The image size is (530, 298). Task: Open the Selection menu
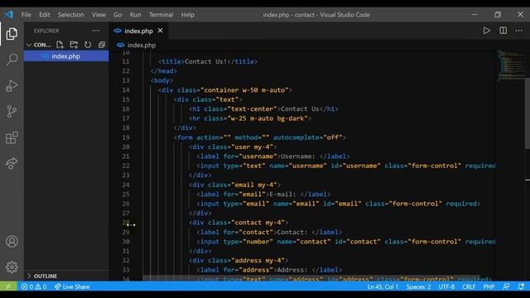(x=70, y=15)
